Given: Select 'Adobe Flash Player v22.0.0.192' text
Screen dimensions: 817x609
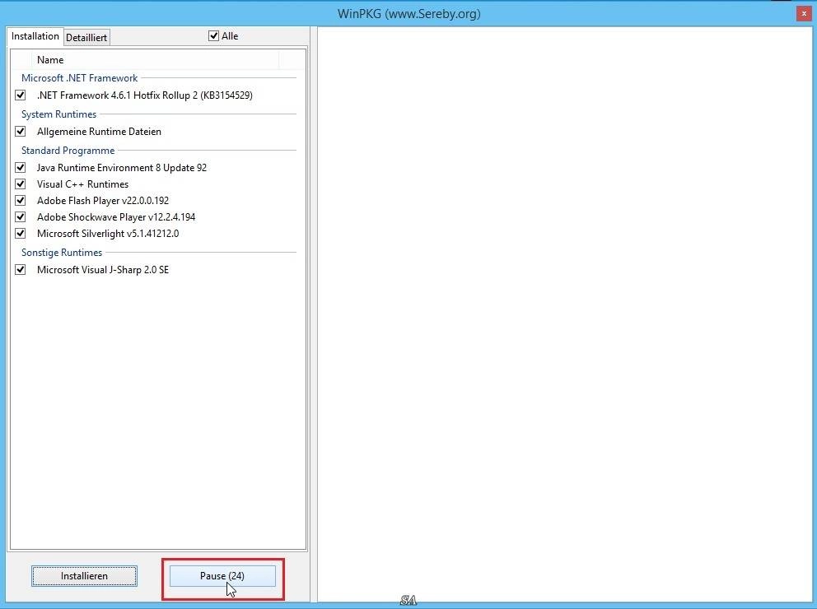Looking at the screenshot, I should point(103,201).
